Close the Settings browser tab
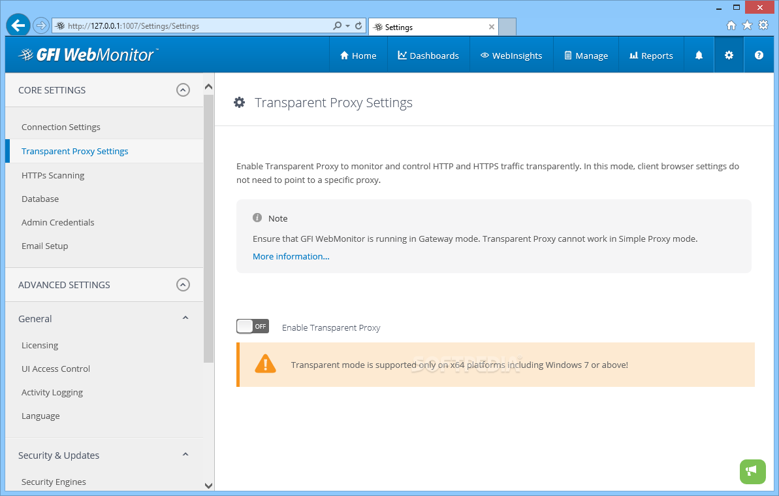The width and height of the screenshot is (779, 496). point(491,27)
